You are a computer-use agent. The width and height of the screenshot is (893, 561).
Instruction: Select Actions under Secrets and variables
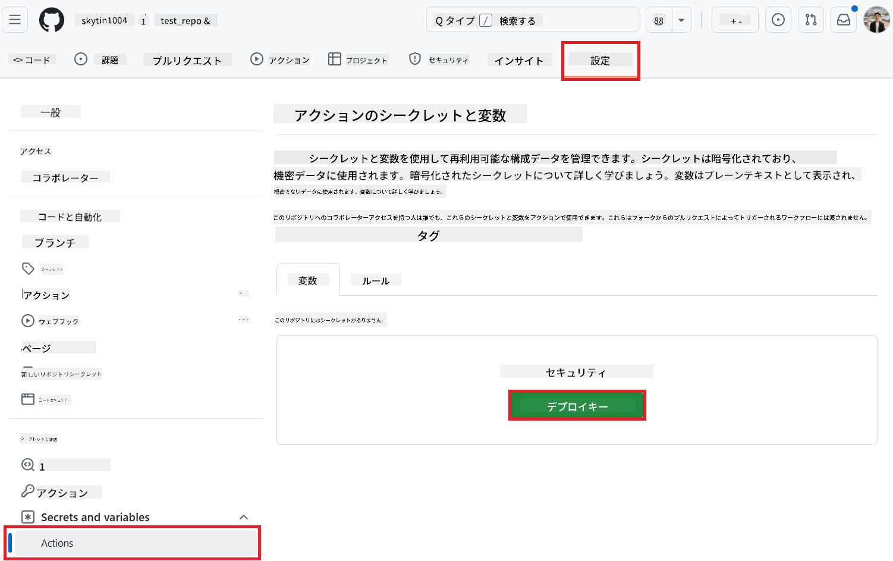pos(136,543)
